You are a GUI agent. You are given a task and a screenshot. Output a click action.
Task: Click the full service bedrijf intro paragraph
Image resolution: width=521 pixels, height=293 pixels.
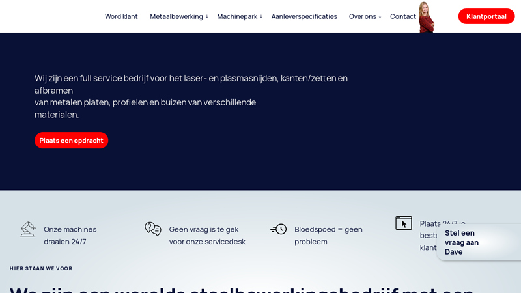pos(191,96)
